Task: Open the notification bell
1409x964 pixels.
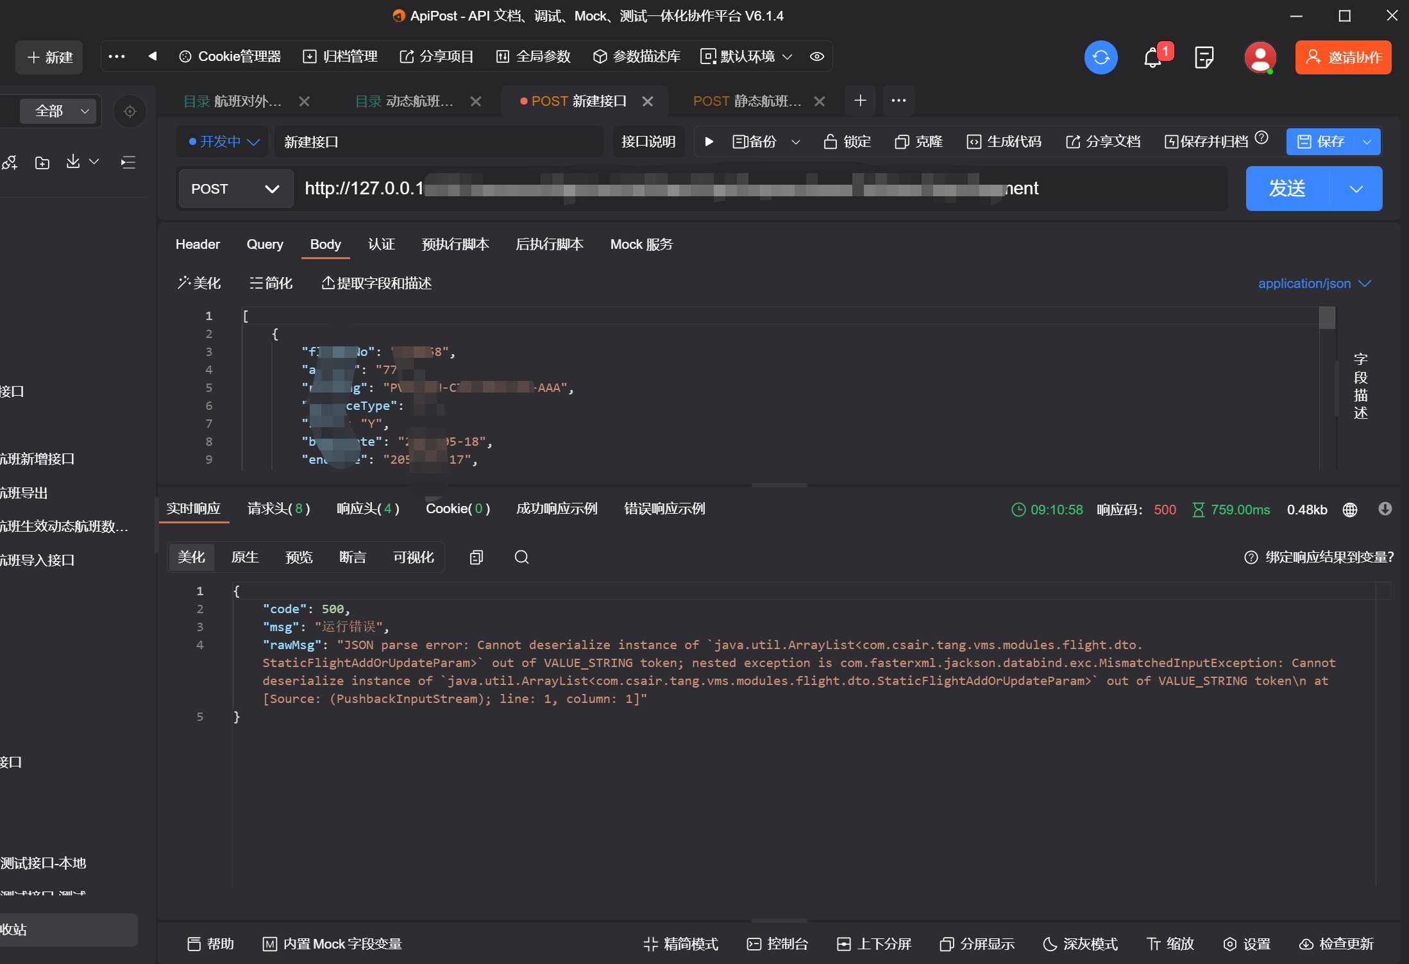Action: click(x=1152, y=58)
